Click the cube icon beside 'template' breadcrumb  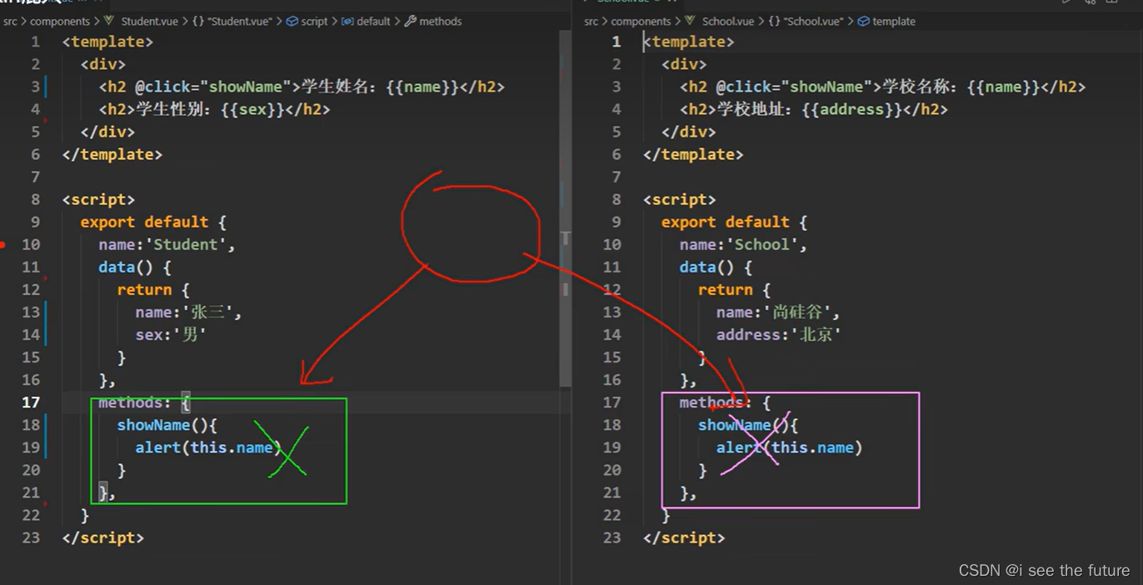[863, 22]
